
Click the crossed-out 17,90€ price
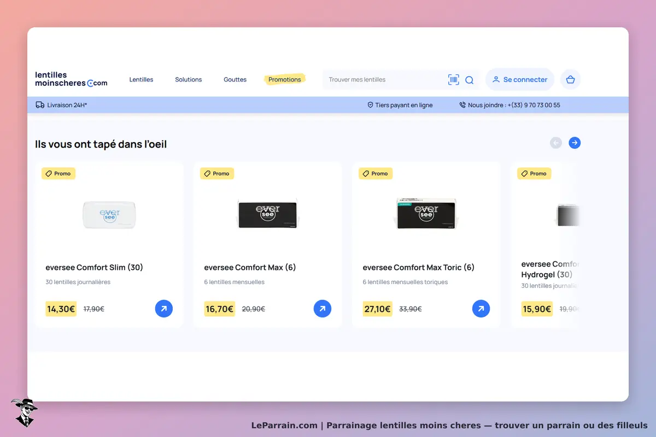click(x=93, y=309)
